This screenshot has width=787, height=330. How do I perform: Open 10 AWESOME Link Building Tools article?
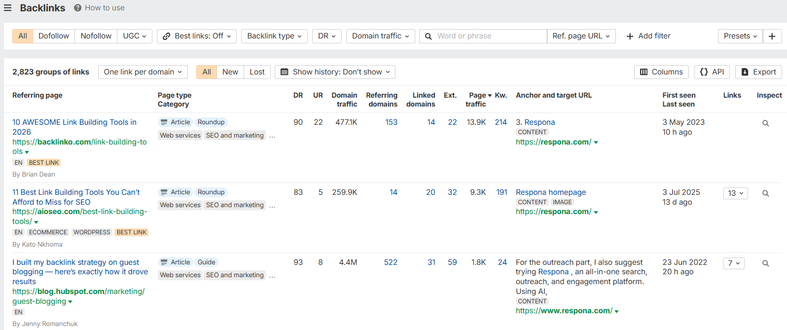point(74,127)
